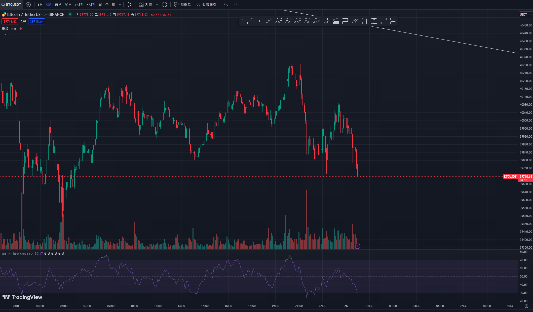
Task: Click the lightning flash icon near volume bars
Action: 358,246
